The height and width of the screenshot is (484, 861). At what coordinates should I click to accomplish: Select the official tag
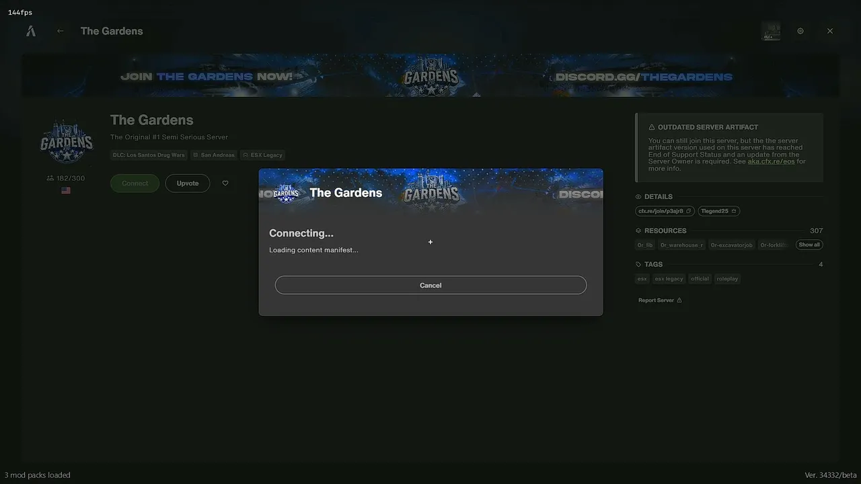[x=700, y=279]
